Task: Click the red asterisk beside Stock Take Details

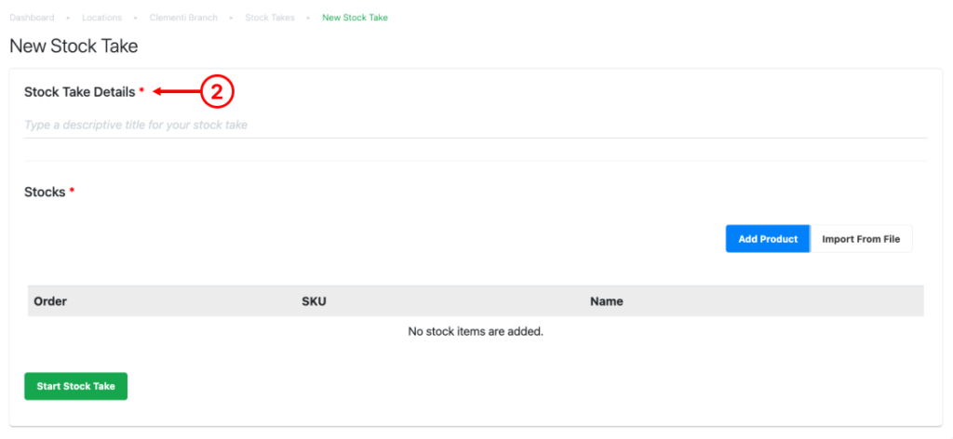Action: tap(141, 90)
